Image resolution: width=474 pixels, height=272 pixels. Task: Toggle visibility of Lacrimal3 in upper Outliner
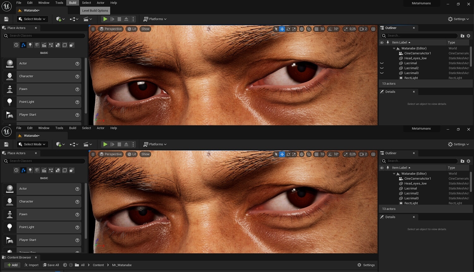pyautogui.click(x=382, y=73)
